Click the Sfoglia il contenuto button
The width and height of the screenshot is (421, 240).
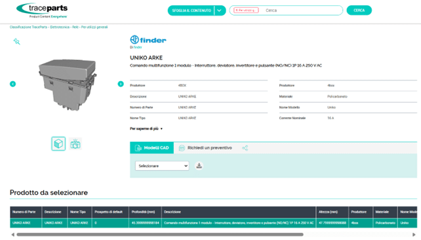pos(191,10)
